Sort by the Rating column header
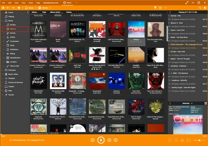Image resolution: width=208 pixels, height=146 pixels. point(69,12)
